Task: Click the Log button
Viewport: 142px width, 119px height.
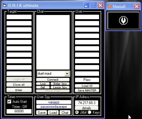Action: pos(43,84)
